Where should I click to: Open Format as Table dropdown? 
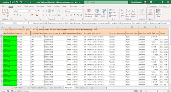(97, 13)
